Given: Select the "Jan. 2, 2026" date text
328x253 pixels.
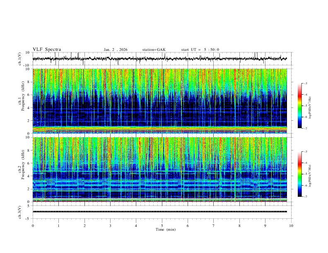Looking at the screenshot, I should 116,50.
